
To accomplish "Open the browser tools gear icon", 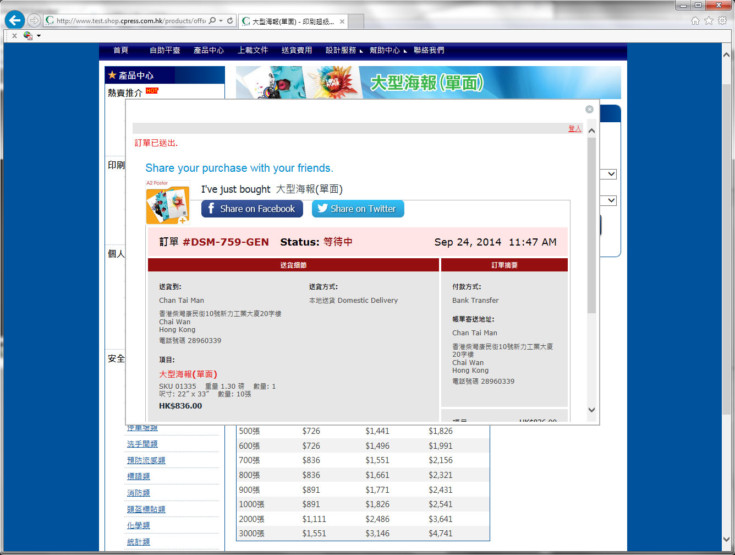I will pos(722,20).
